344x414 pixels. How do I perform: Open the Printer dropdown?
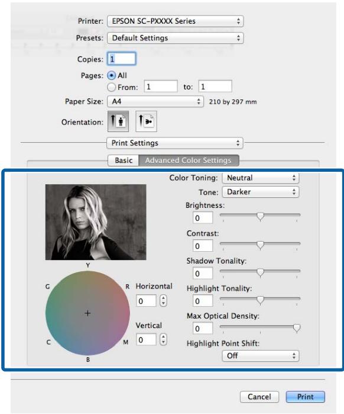pyautogui.click(x=175, y=21)
